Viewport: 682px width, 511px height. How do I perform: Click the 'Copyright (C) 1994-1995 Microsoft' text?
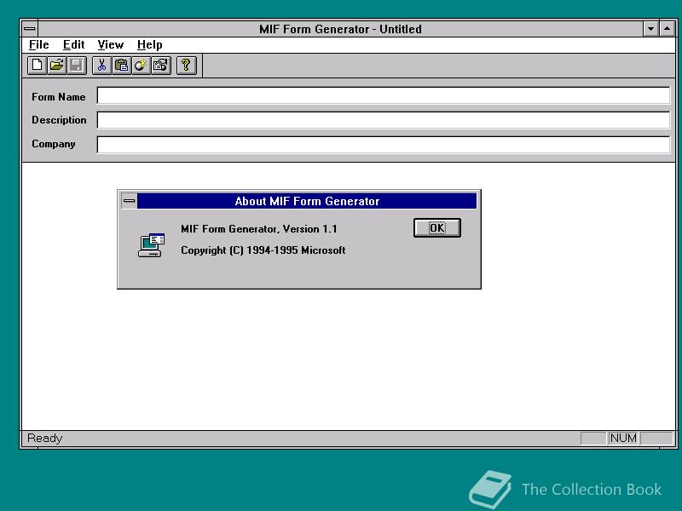coord(263,250)
